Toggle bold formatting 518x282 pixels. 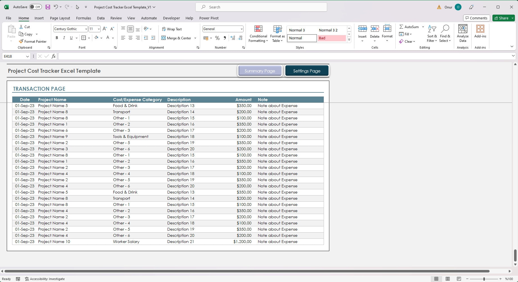(57, 38)
